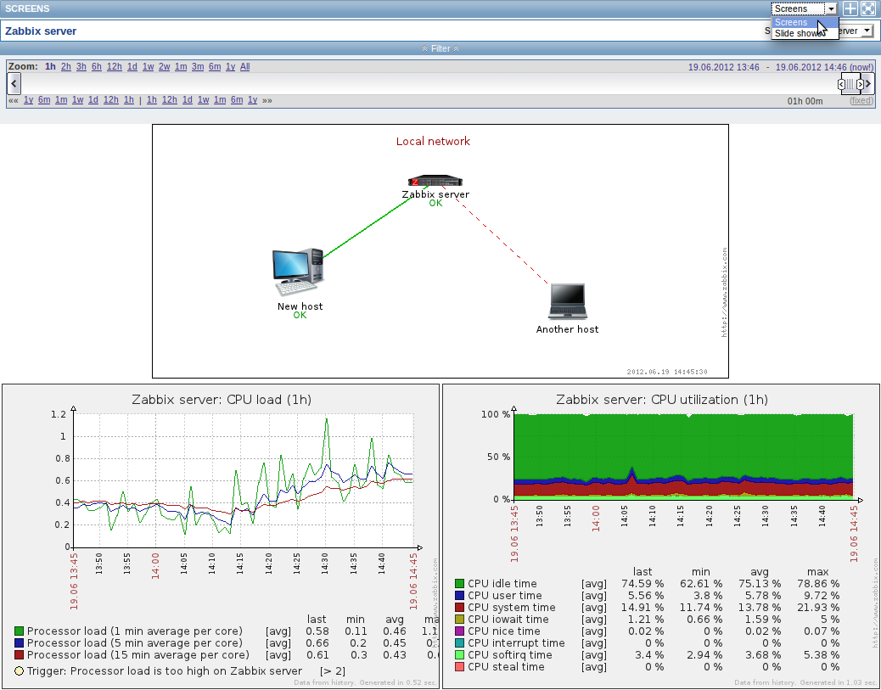Click the Zabbix server screen title
Image resolution: width=881 pixels, height=690 pixels.
pos(41,31)
